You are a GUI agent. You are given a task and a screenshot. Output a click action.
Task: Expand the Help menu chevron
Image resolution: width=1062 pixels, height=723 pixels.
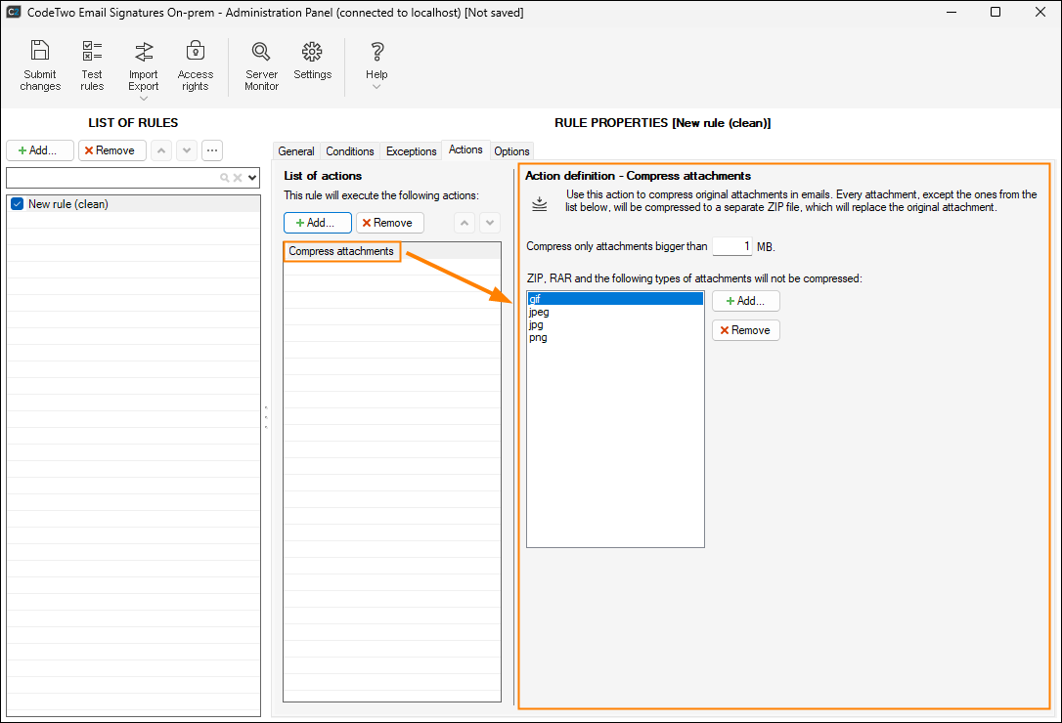click(376, 87)
